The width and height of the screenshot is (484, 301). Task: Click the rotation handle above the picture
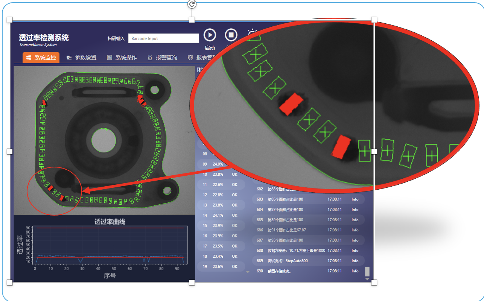pyautogui.click(x=192, y=4)
